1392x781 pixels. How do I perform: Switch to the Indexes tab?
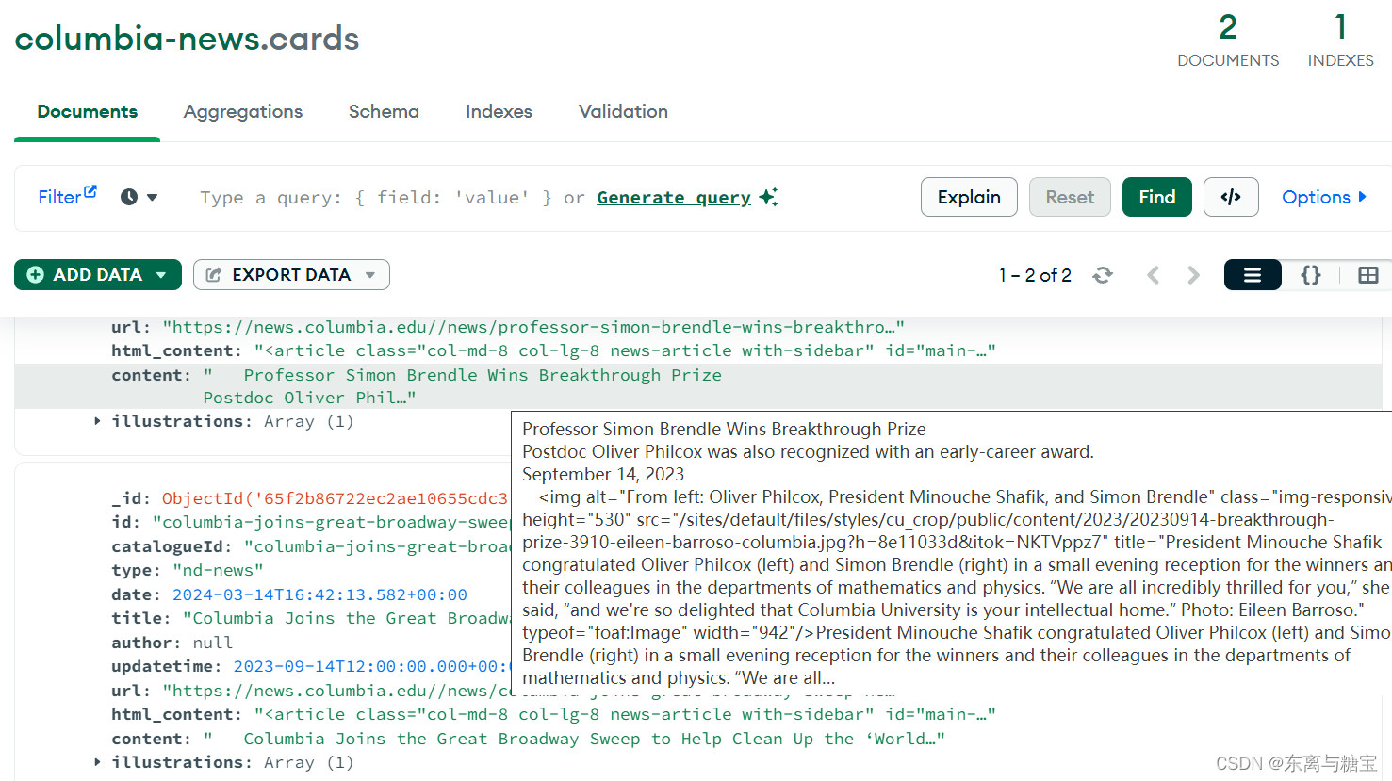coord(499,112)
